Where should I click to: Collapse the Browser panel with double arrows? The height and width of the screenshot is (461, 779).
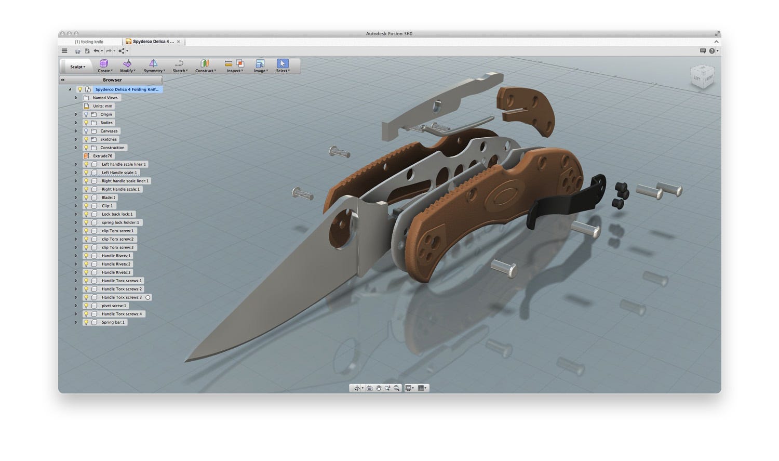(63, 80)
